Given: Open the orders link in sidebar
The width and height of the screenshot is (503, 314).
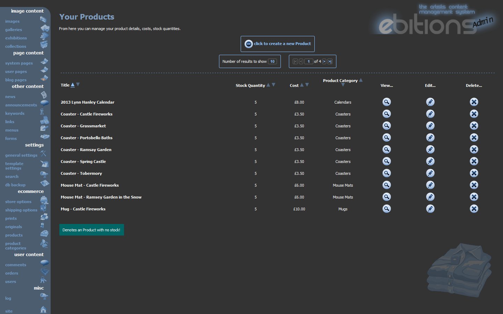Looking at the screenshot, I should tap(12, 273).
